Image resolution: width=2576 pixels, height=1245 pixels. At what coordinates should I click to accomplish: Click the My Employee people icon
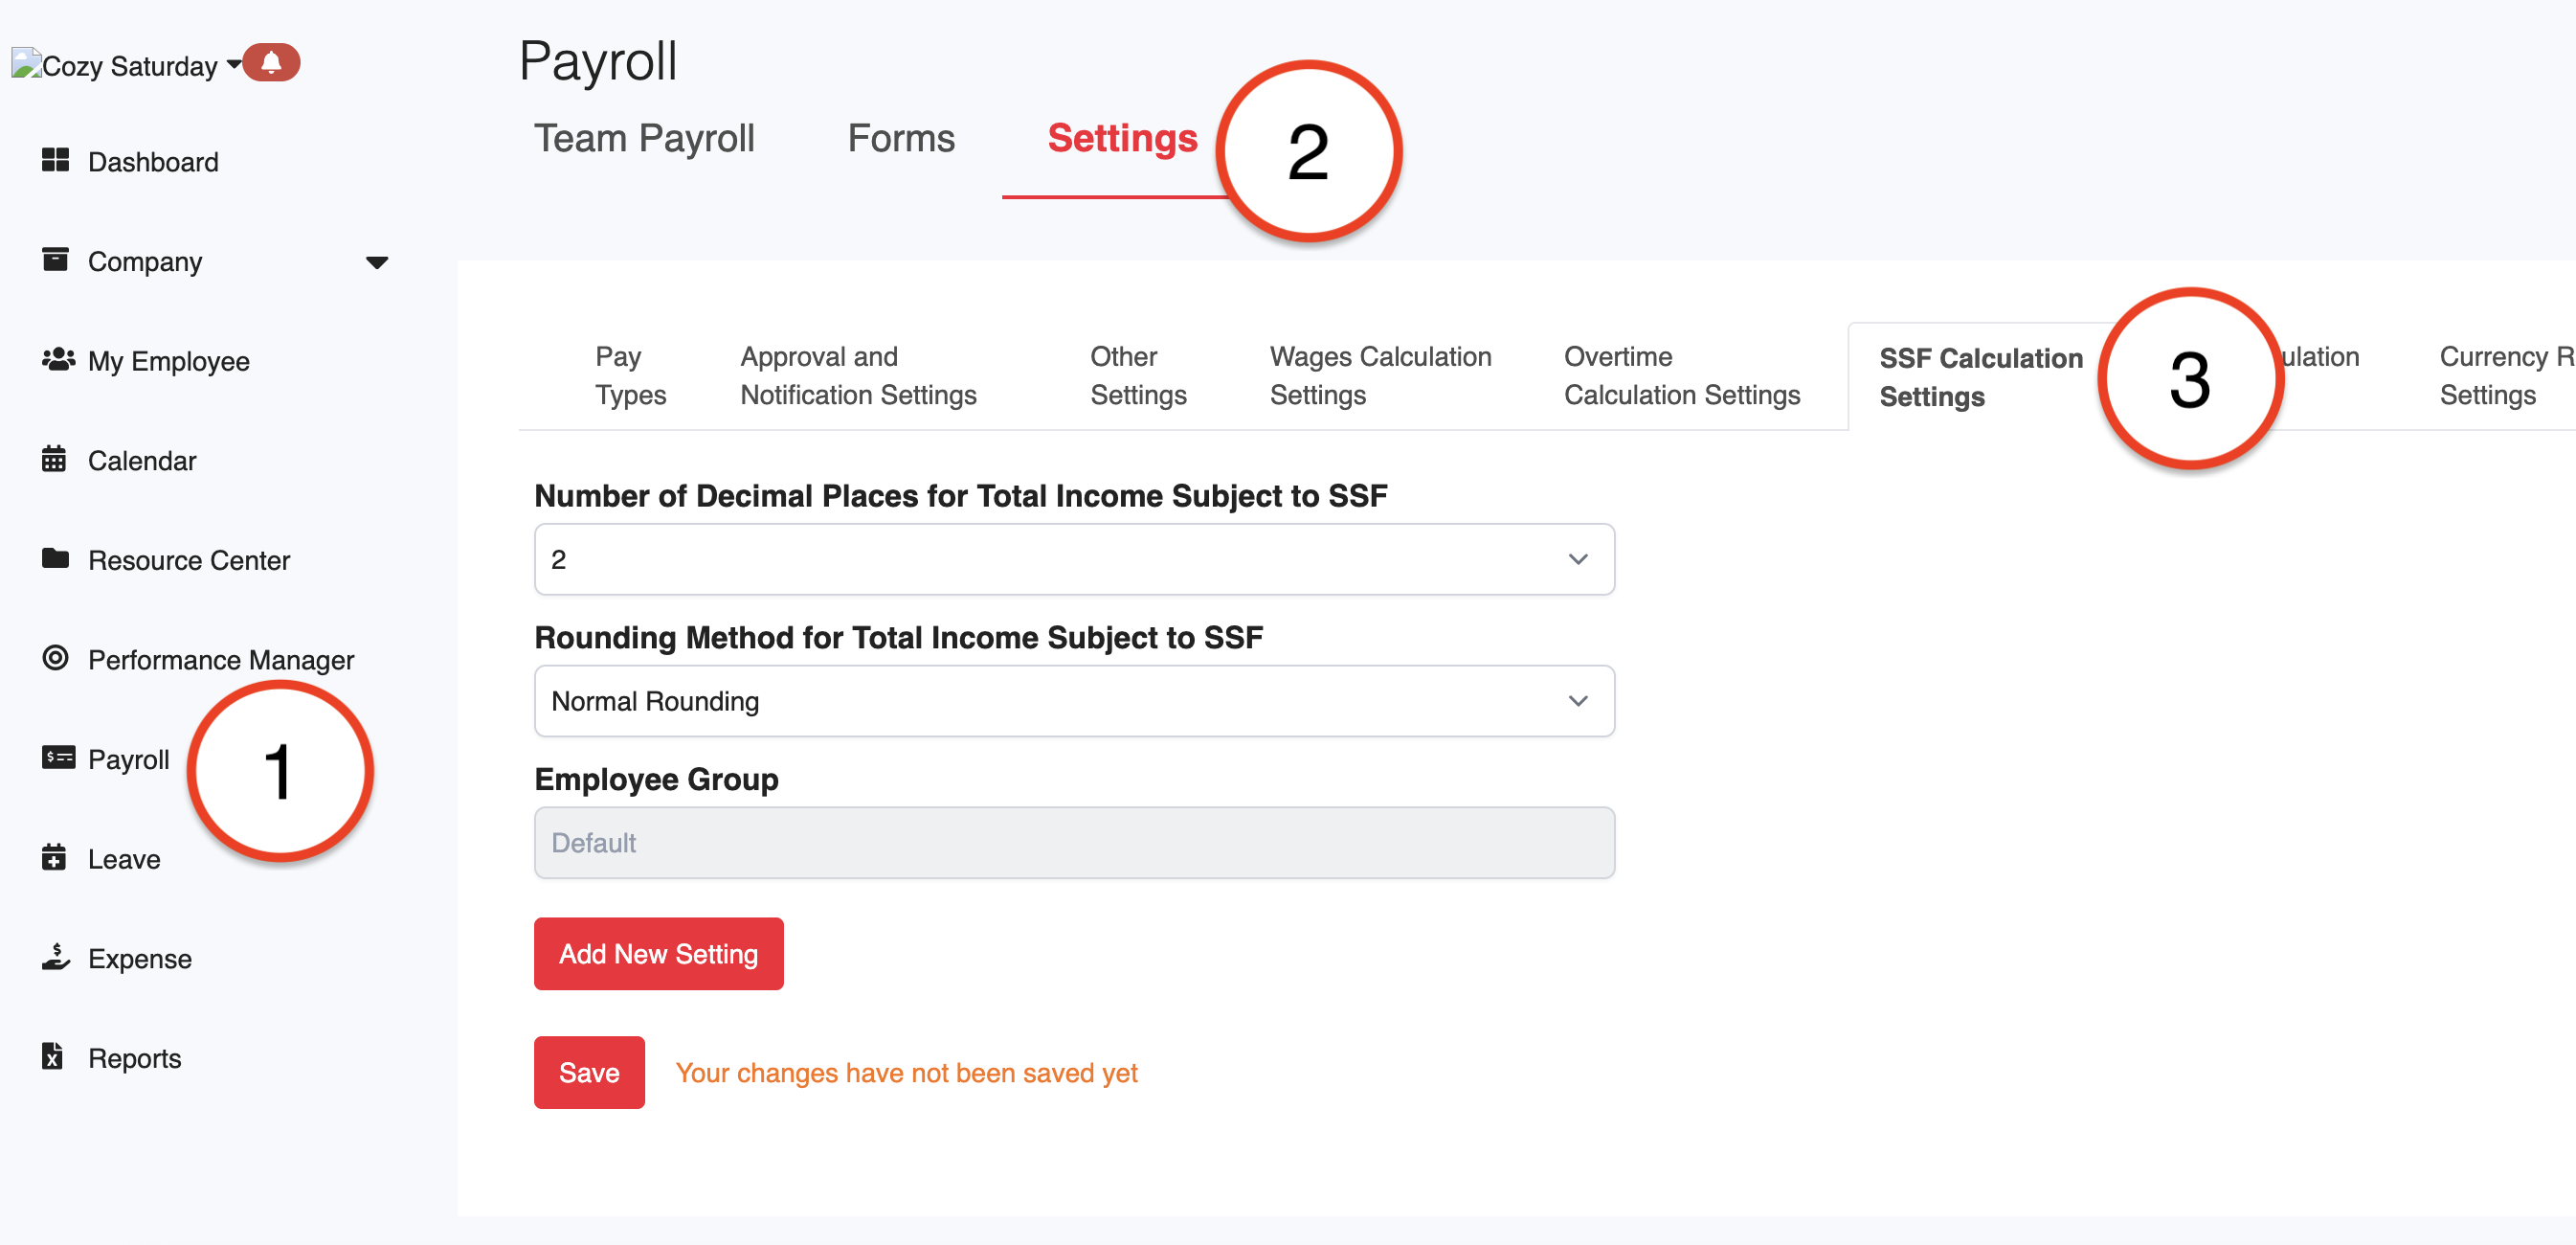coord(57,359)
